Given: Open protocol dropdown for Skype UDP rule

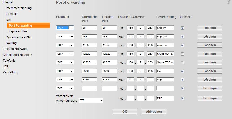Looking at the screenshot, I should coord(65,54).
